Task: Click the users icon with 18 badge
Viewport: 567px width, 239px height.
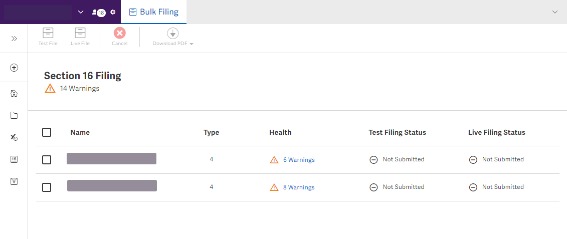Action: pos(99,12)
